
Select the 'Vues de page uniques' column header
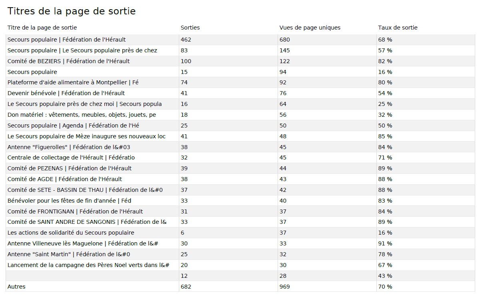310,28
